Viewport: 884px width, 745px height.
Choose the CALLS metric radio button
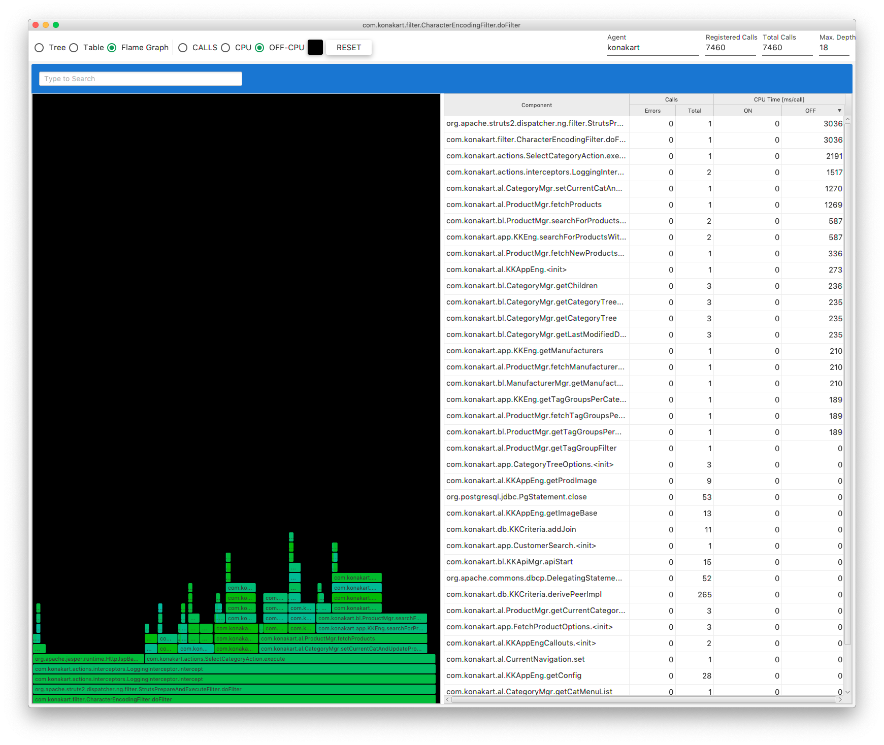(x=183, y=48)
